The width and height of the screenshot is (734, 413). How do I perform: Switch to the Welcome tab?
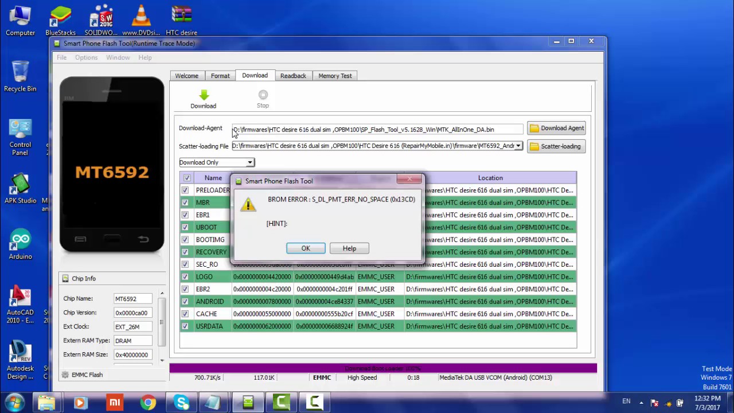pyautogui.click(x=186, y=76)
